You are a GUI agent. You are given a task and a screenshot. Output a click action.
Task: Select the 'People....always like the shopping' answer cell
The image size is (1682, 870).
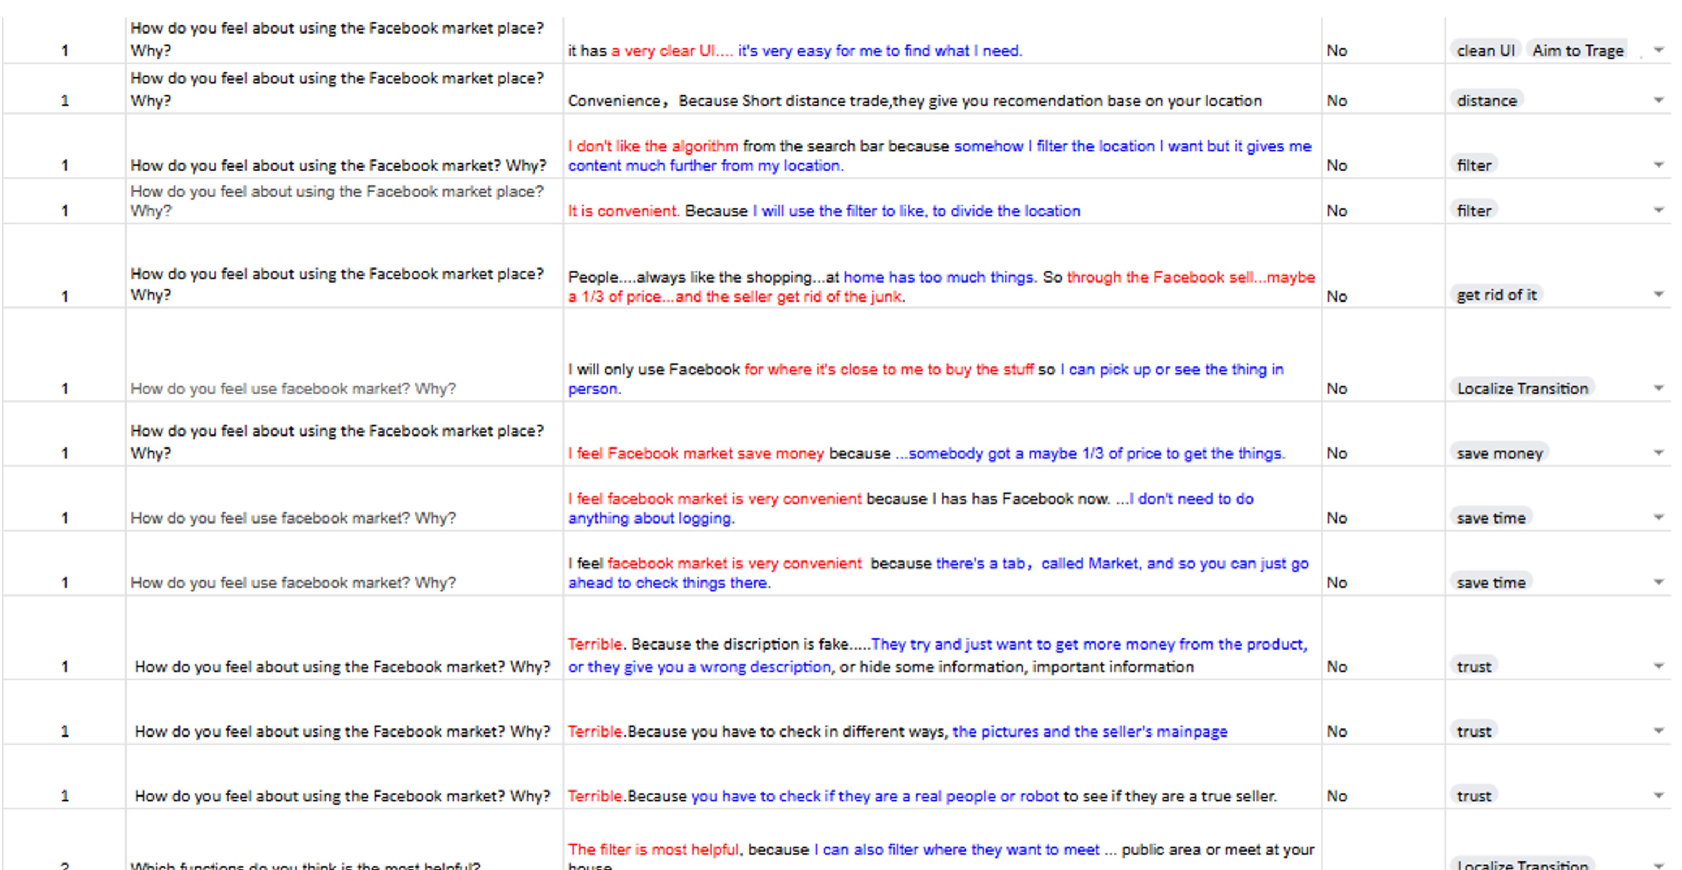pos(942,266)
